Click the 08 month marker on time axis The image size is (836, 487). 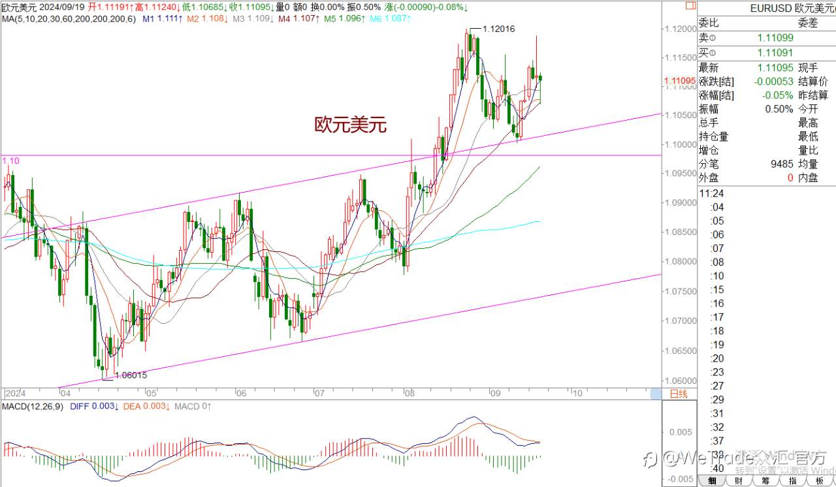410,394
